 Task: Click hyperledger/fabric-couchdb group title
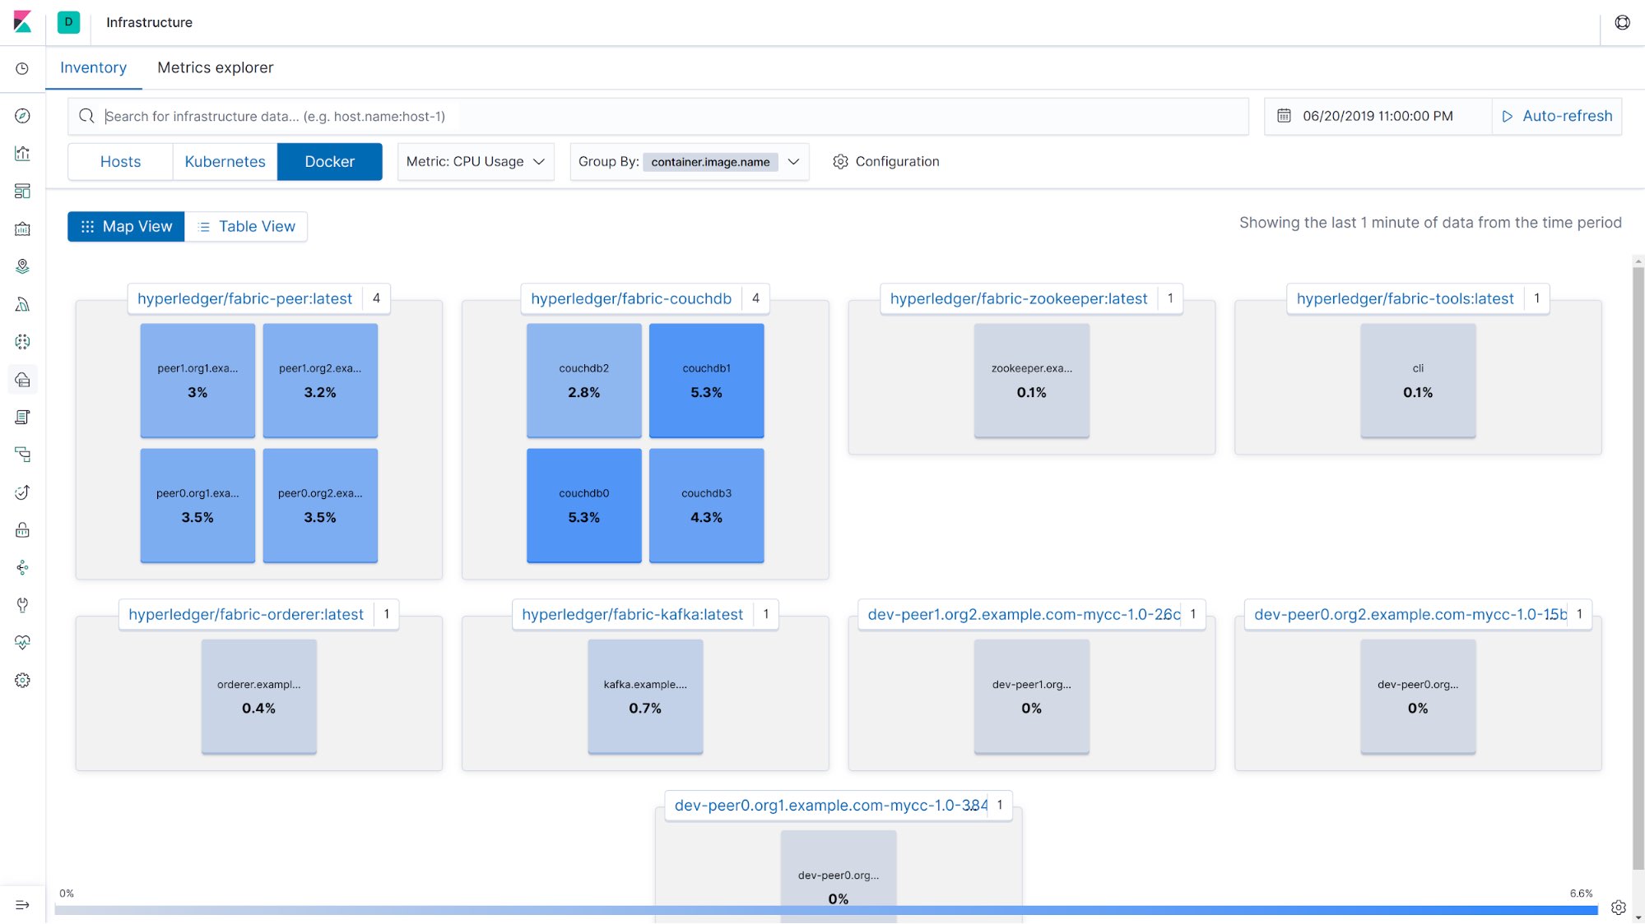coord(631,299)
